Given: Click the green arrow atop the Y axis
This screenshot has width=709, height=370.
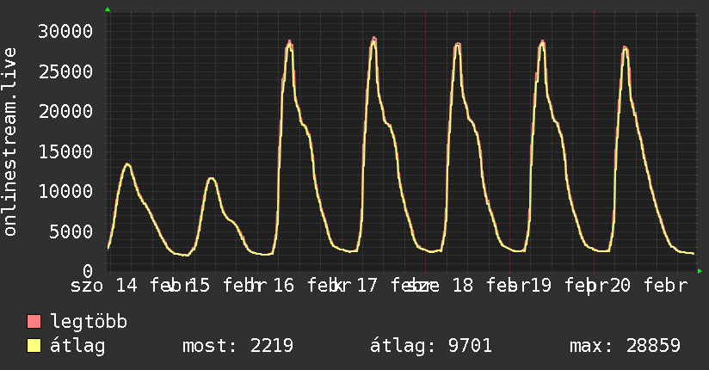Looking at the screenshot, I should click(x=108, y=9).
